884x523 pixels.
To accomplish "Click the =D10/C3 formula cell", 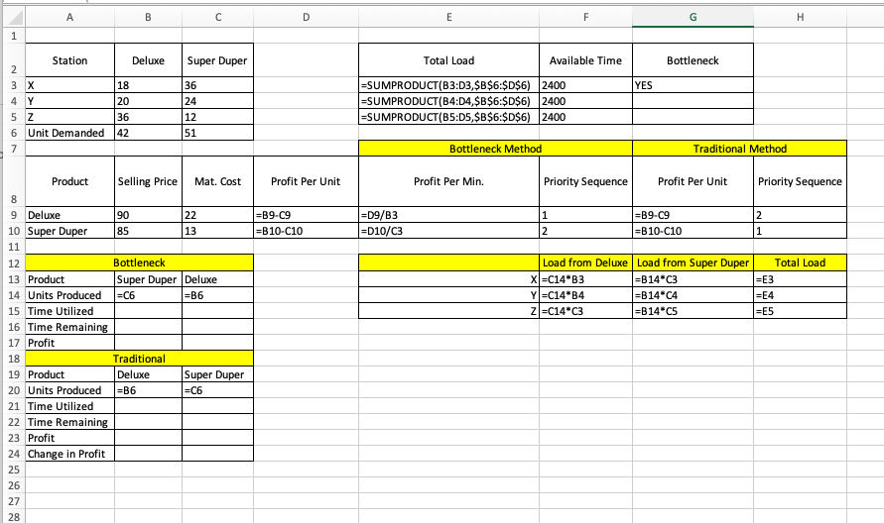I will click(448, 230).
